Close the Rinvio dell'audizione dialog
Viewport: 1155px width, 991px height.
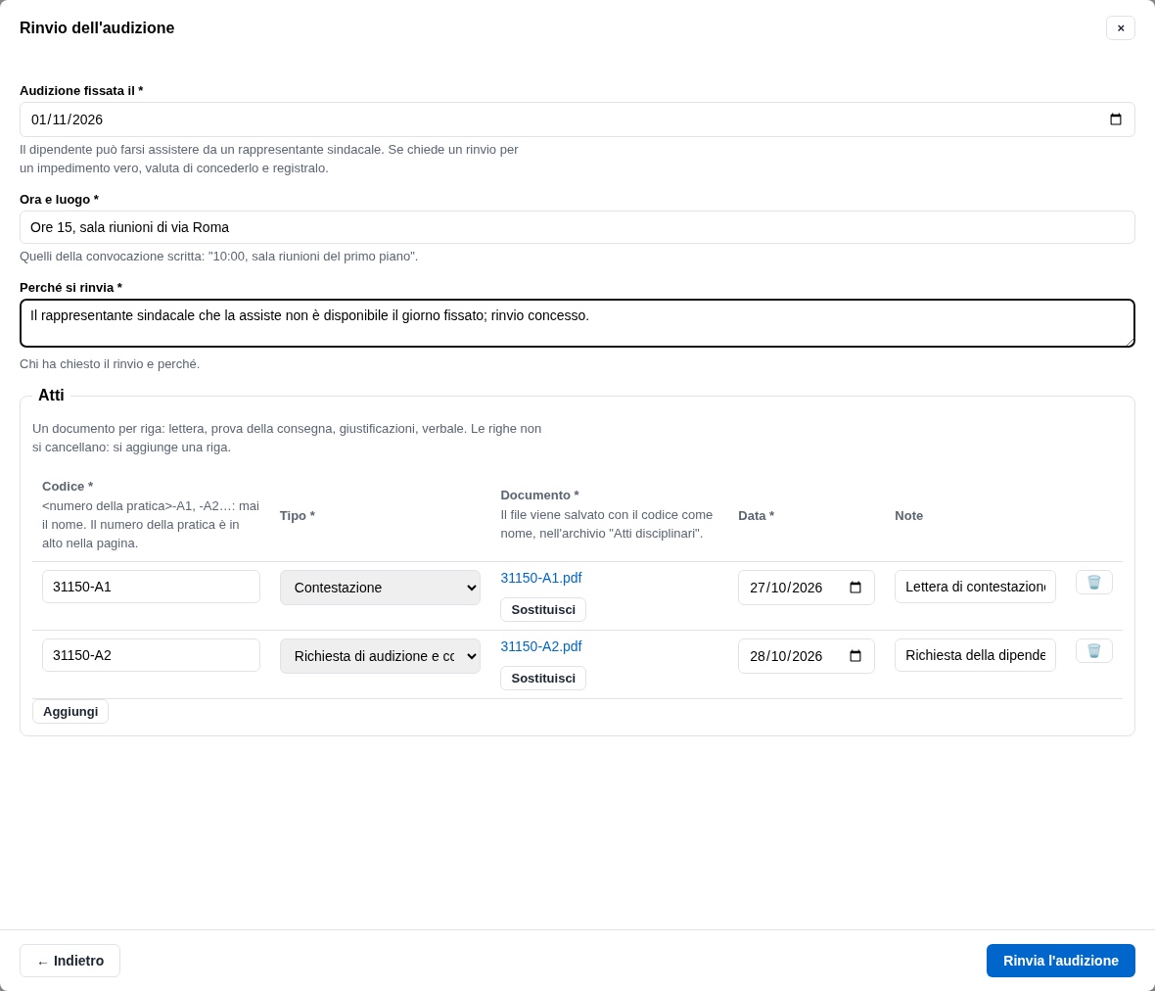1120,28
